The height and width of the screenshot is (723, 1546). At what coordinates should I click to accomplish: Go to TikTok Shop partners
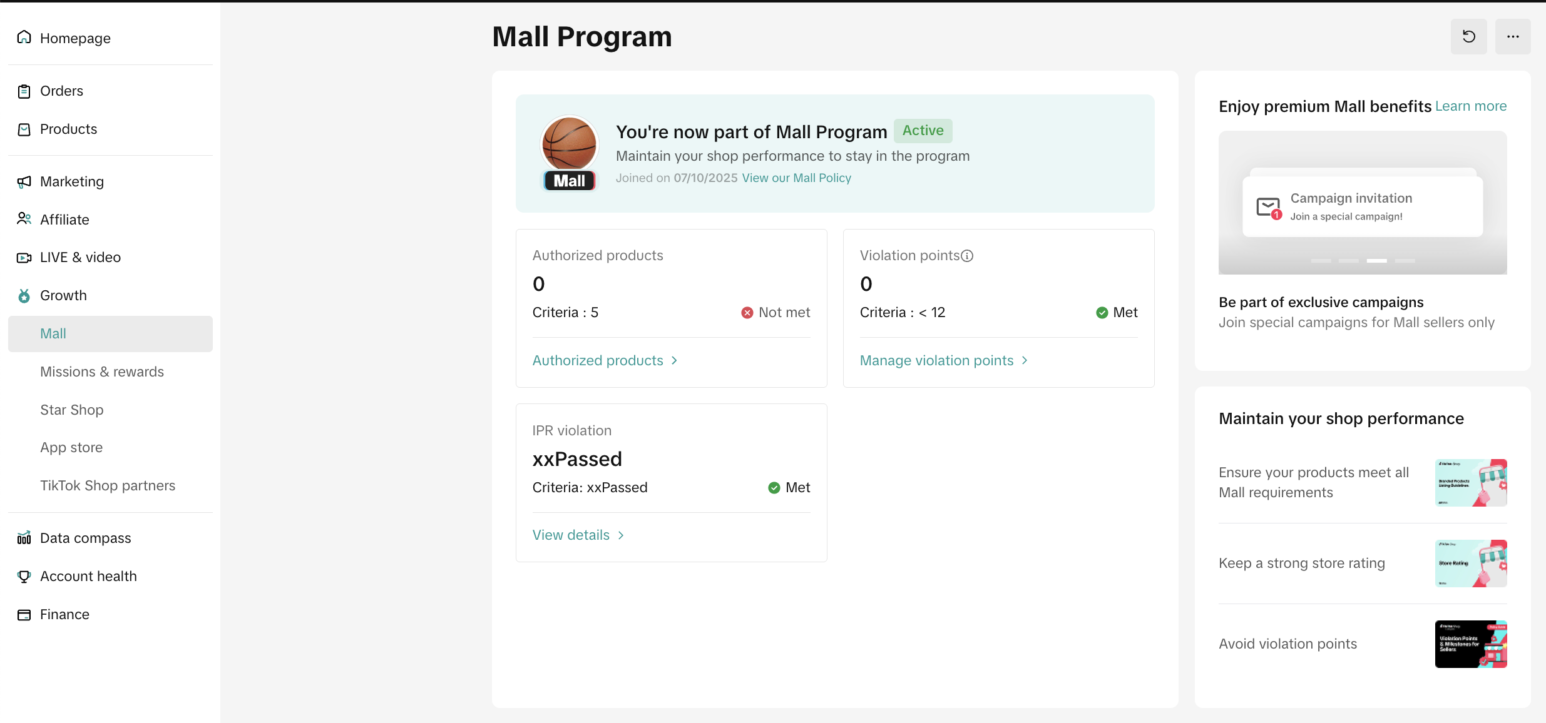click(108, 486)
